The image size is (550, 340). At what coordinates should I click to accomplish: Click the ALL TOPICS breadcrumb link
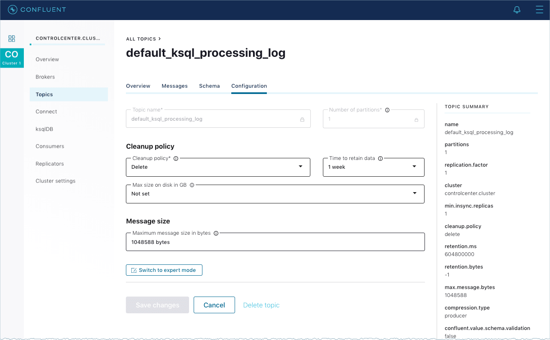click(141, 39)
